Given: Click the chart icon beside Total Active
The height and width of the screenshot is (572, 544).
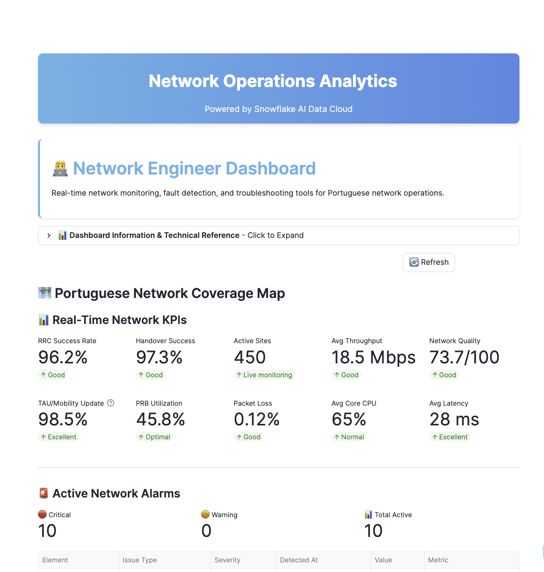Looking at the screenshot, I should coord(369,514).
